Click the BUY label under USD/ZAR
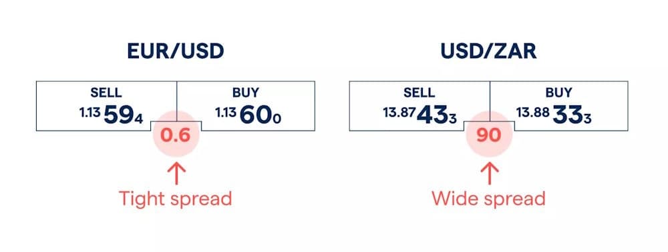Screen dimensions: 668x252 [x=559, y=93]
